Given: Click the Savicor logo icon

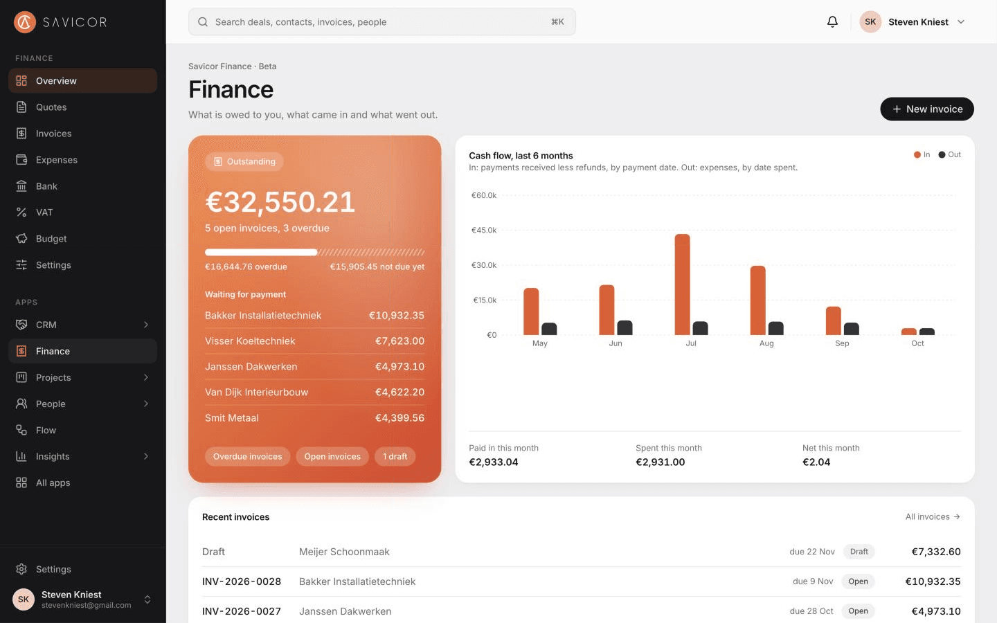Looking at the screenshot, I should click(25, 22).
